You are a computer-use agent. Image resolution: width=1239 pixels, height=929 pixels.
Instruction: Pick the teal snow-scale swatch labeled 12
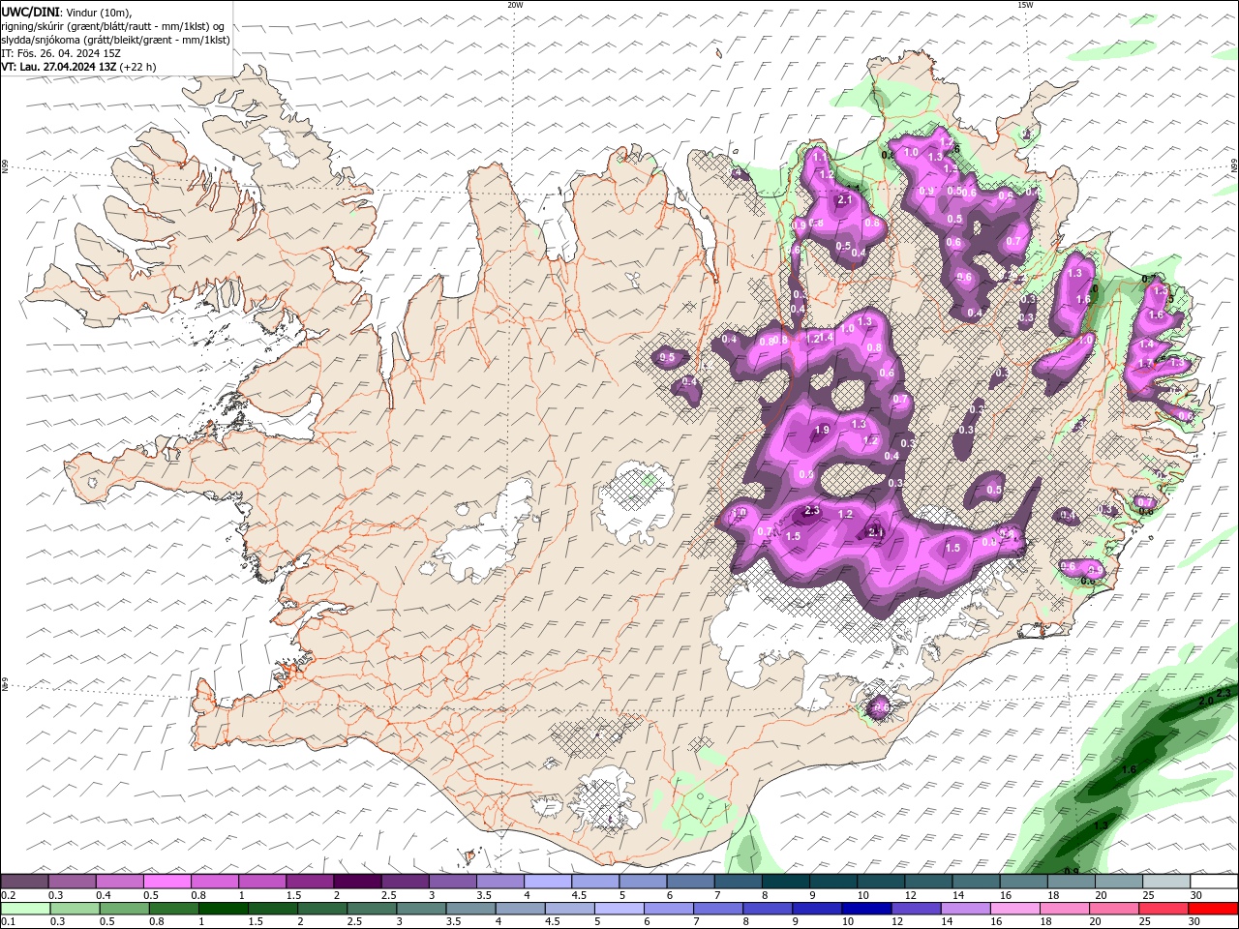click(x=927, y=882)
